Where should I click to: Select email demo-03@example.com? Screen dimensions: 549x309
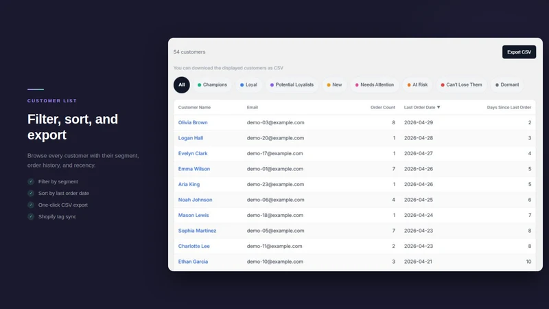[x=276, y=123]
